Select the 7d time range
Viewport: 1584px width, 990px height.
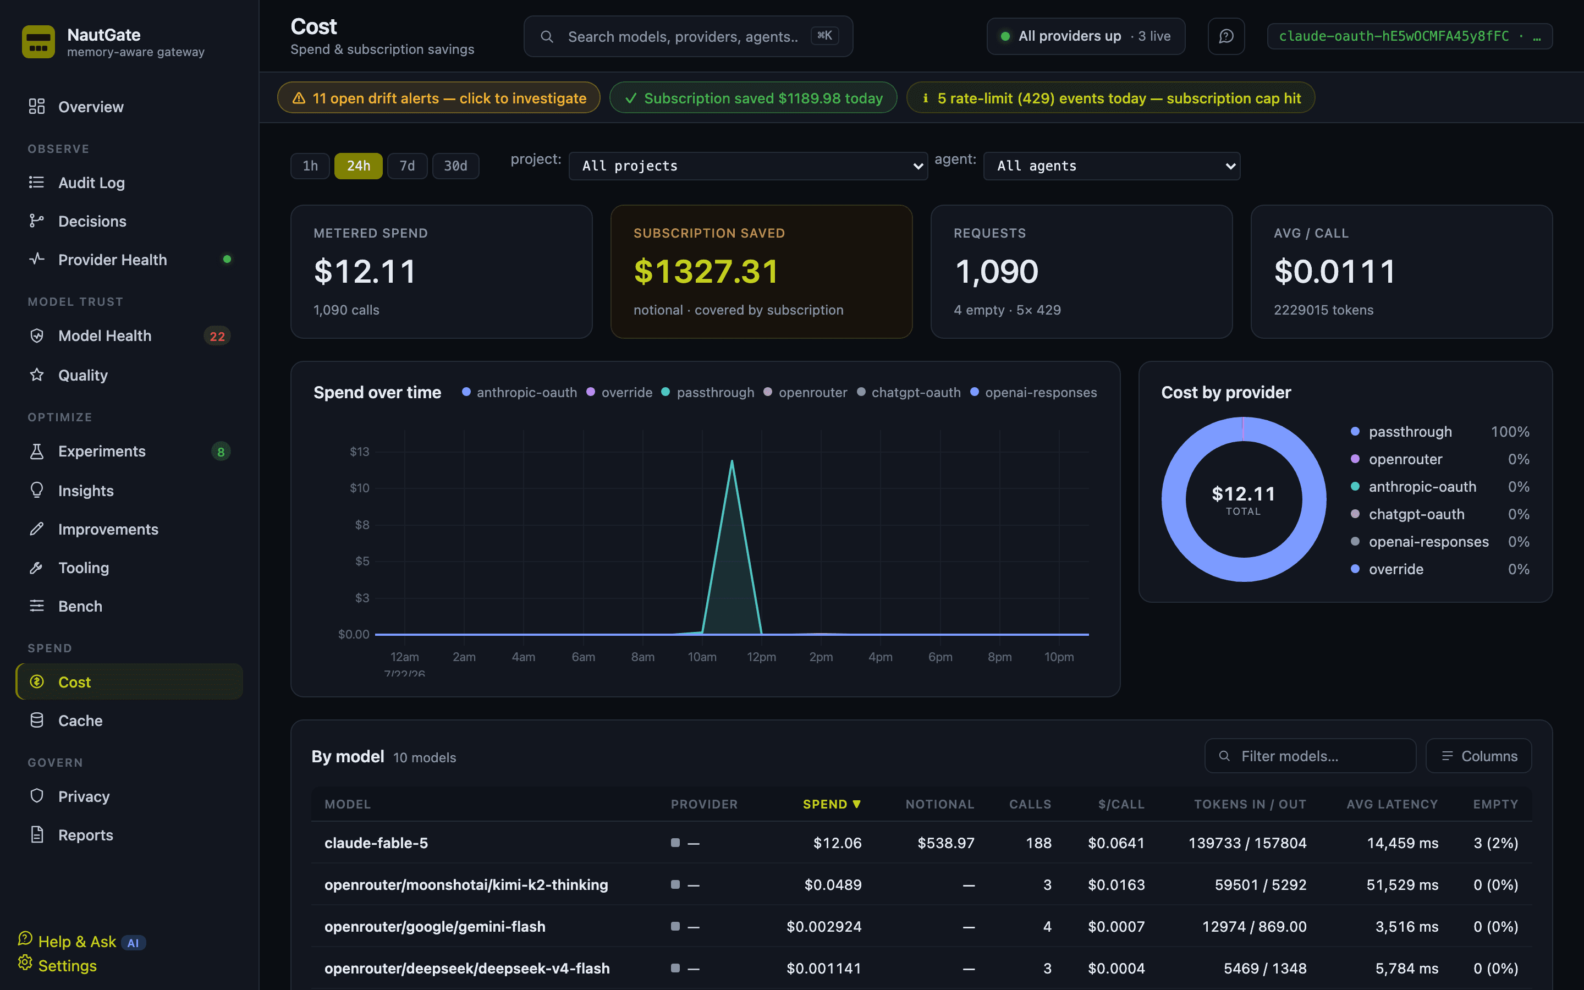point(407,166)
